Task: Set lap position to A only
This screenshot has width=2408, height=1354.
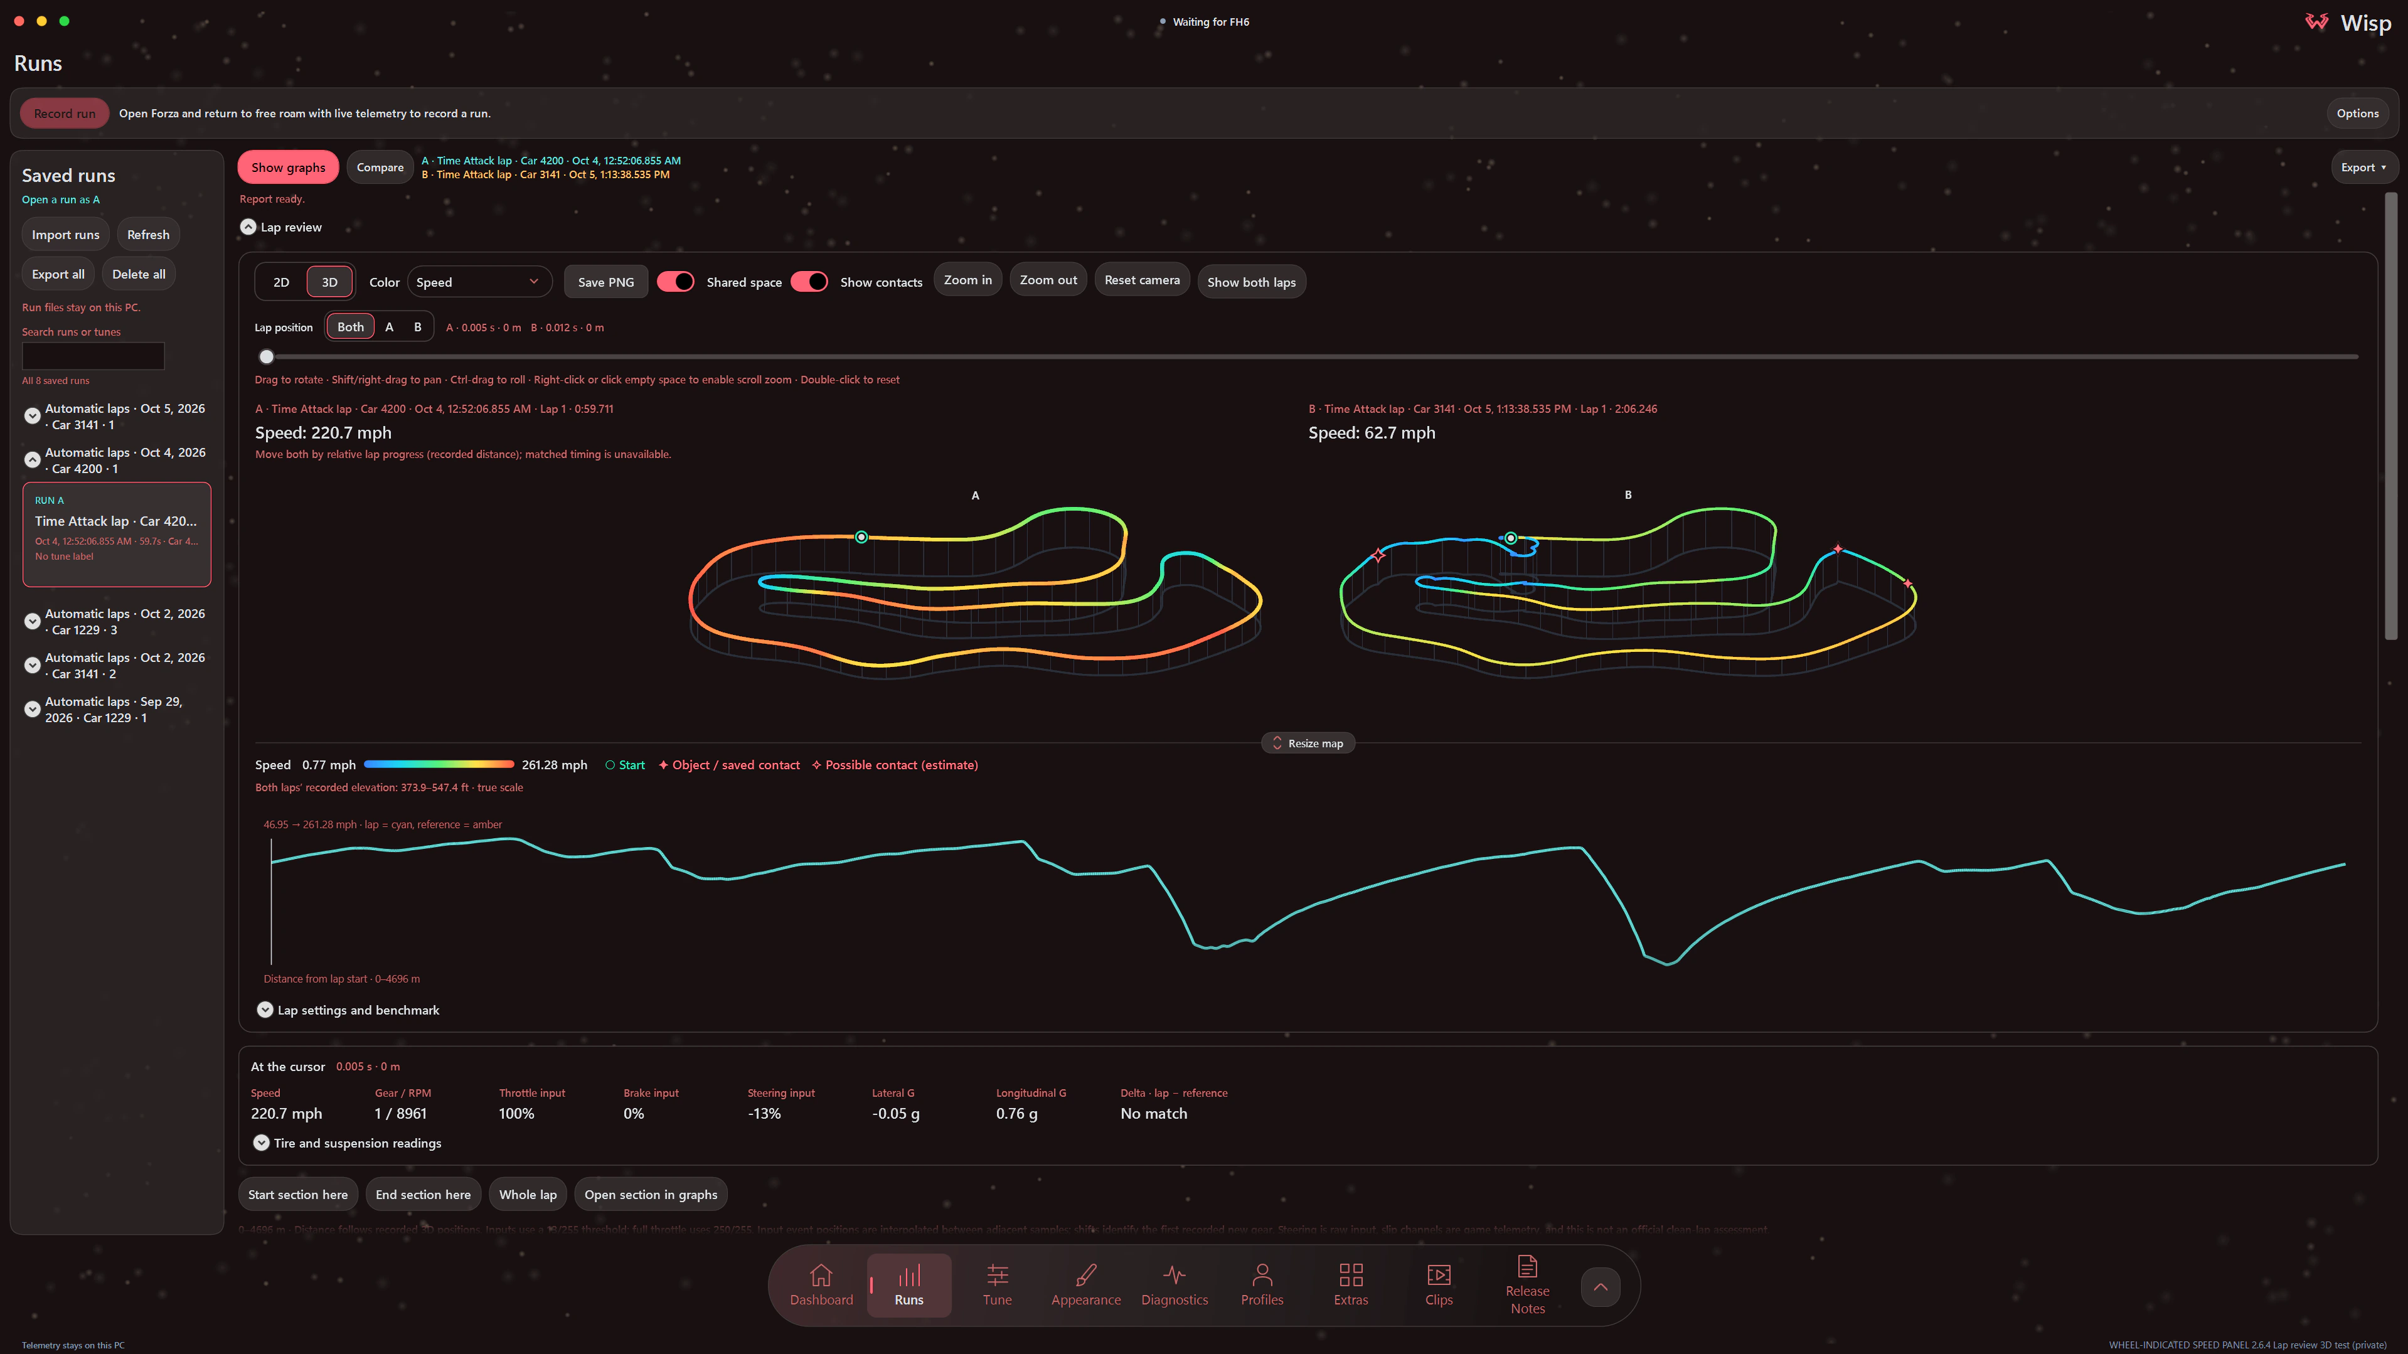Action: [x=389, y=326]
